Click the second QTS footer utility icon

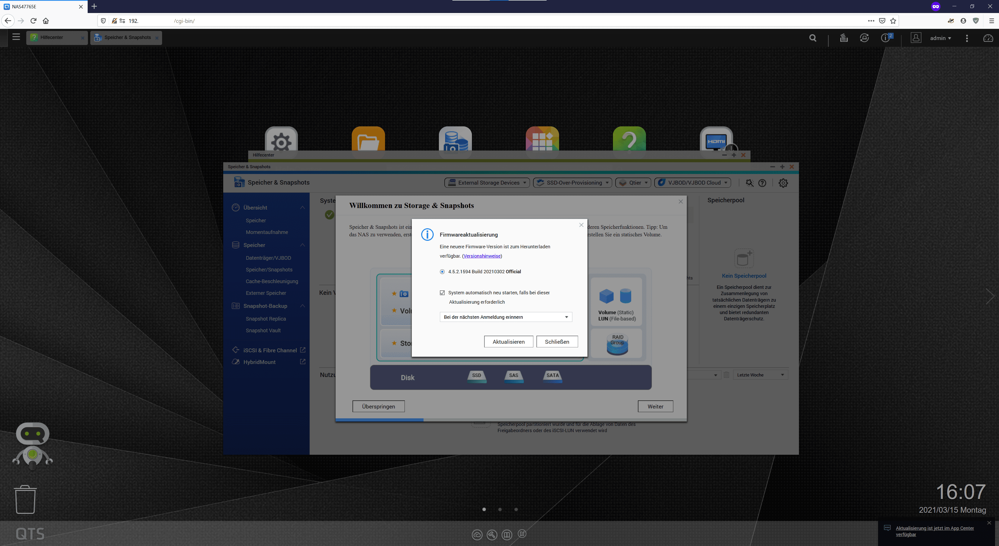tap(492, 535)
